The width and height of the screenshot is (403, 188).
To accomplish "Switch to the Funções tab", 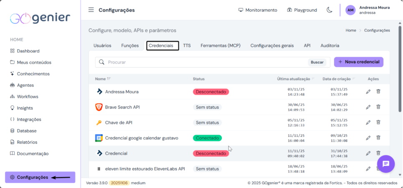I will pos(130,45).
